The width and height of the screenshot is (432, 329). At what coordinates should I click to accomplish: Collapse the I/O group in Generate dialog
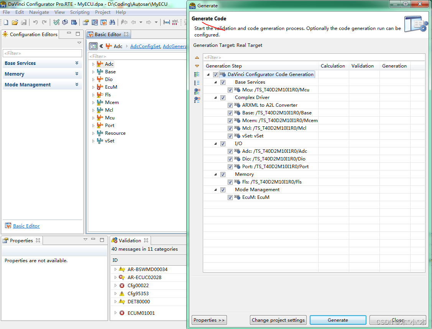pyautogui.click(x=215, y=144)
